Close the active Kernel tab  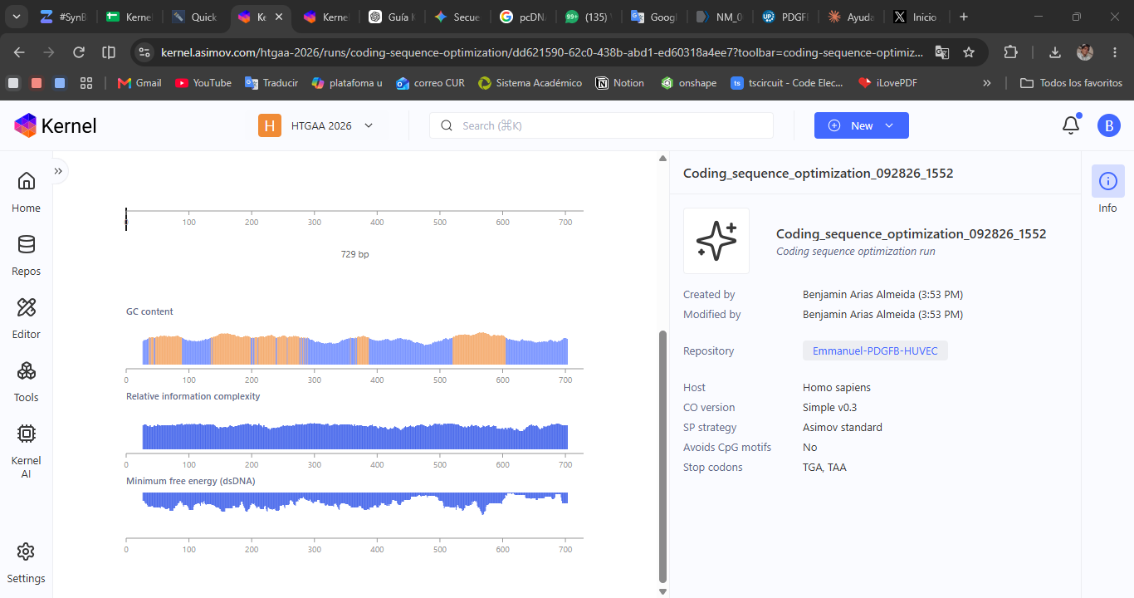(279, 17)
